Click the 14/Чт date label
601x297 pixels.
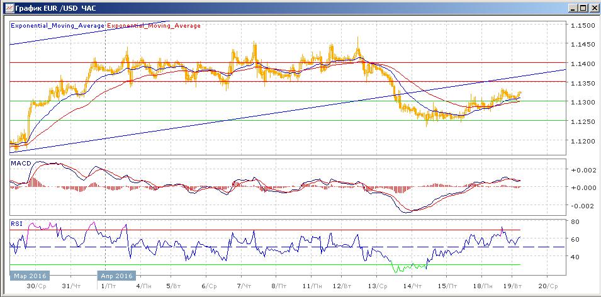(x=413, y=286)
